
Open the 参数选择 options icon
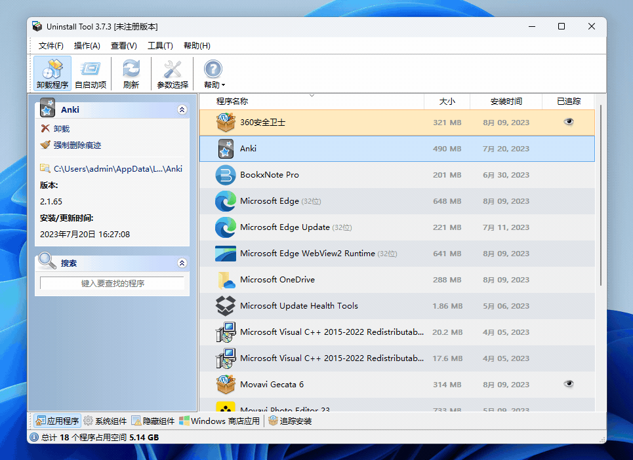click(172, 68)
